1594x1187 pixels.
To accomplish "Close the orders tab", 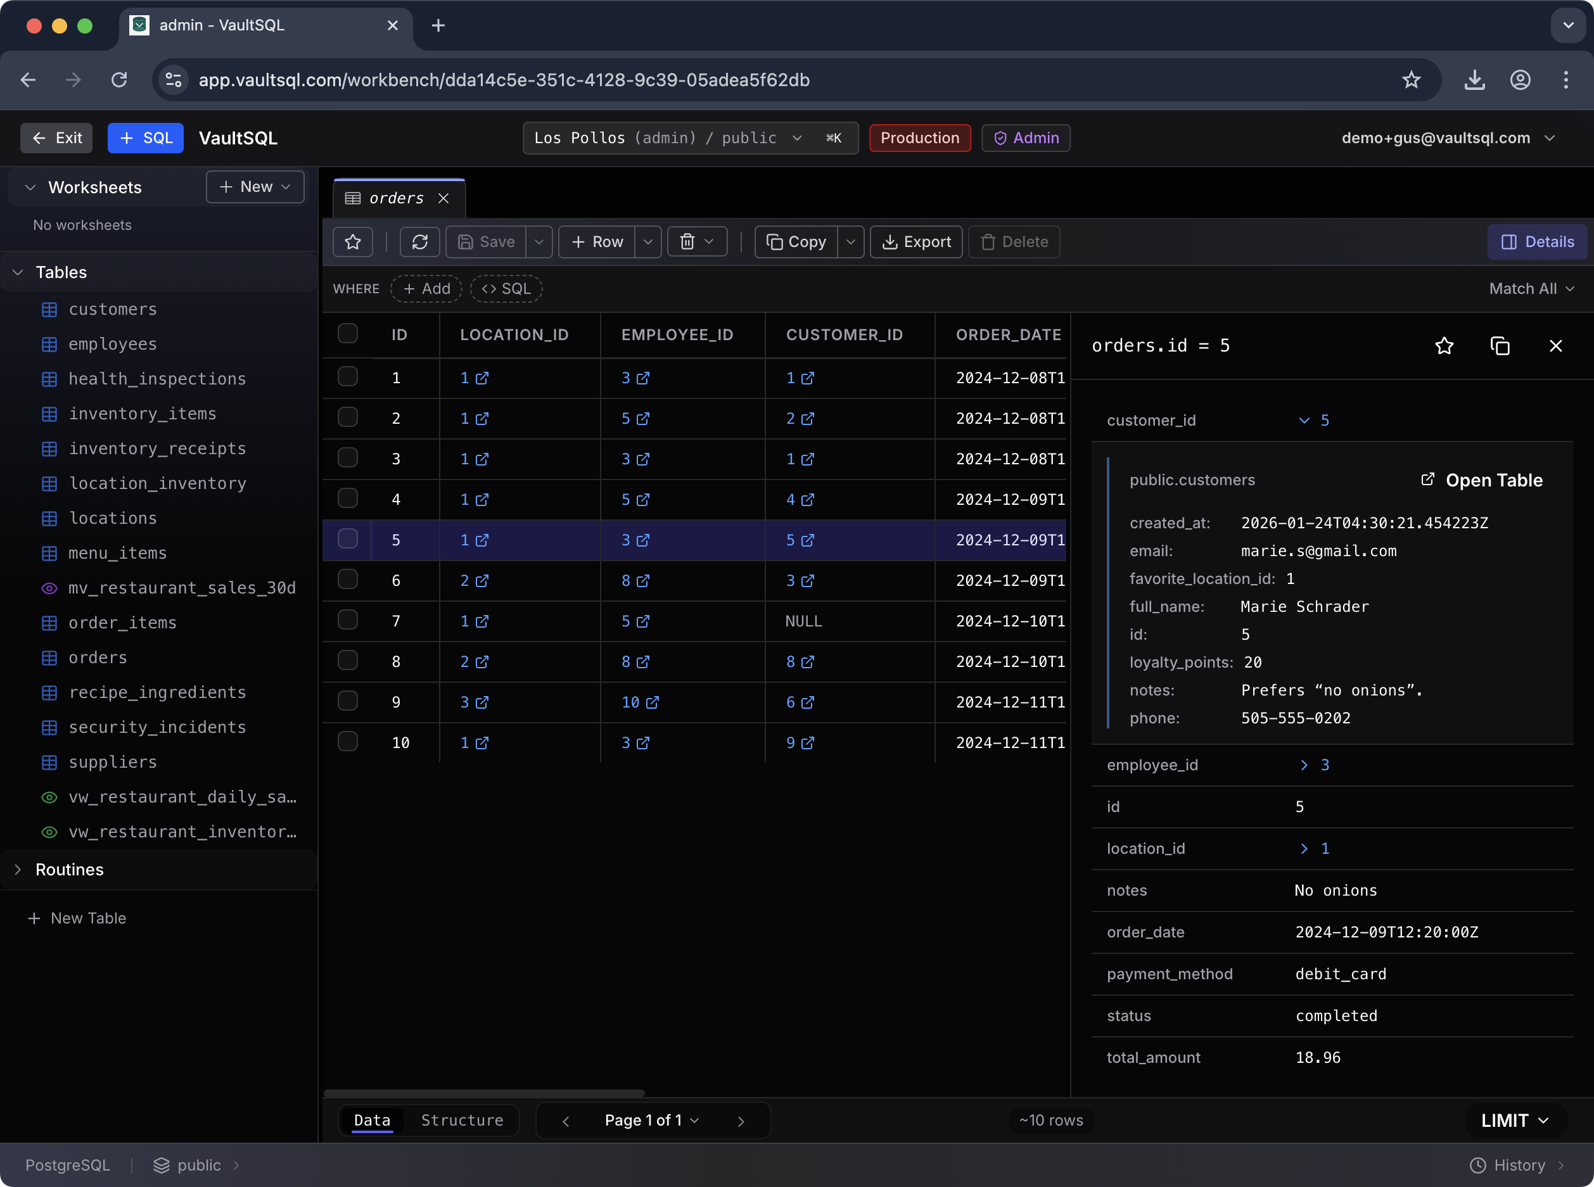I will tap(443, 198).
